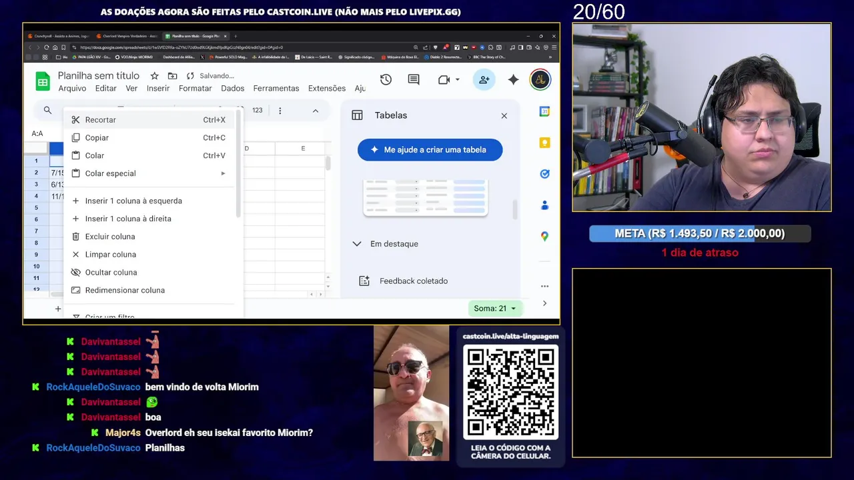Open the Dados menu
Image resolution: width=854 pixels, height=480 pixels.
coord(233,89)
